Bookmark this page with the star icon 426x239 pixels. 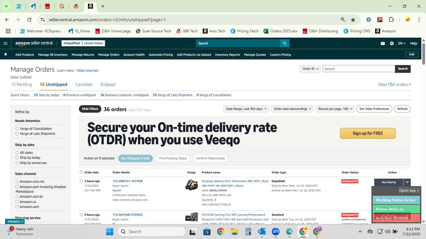353,20
